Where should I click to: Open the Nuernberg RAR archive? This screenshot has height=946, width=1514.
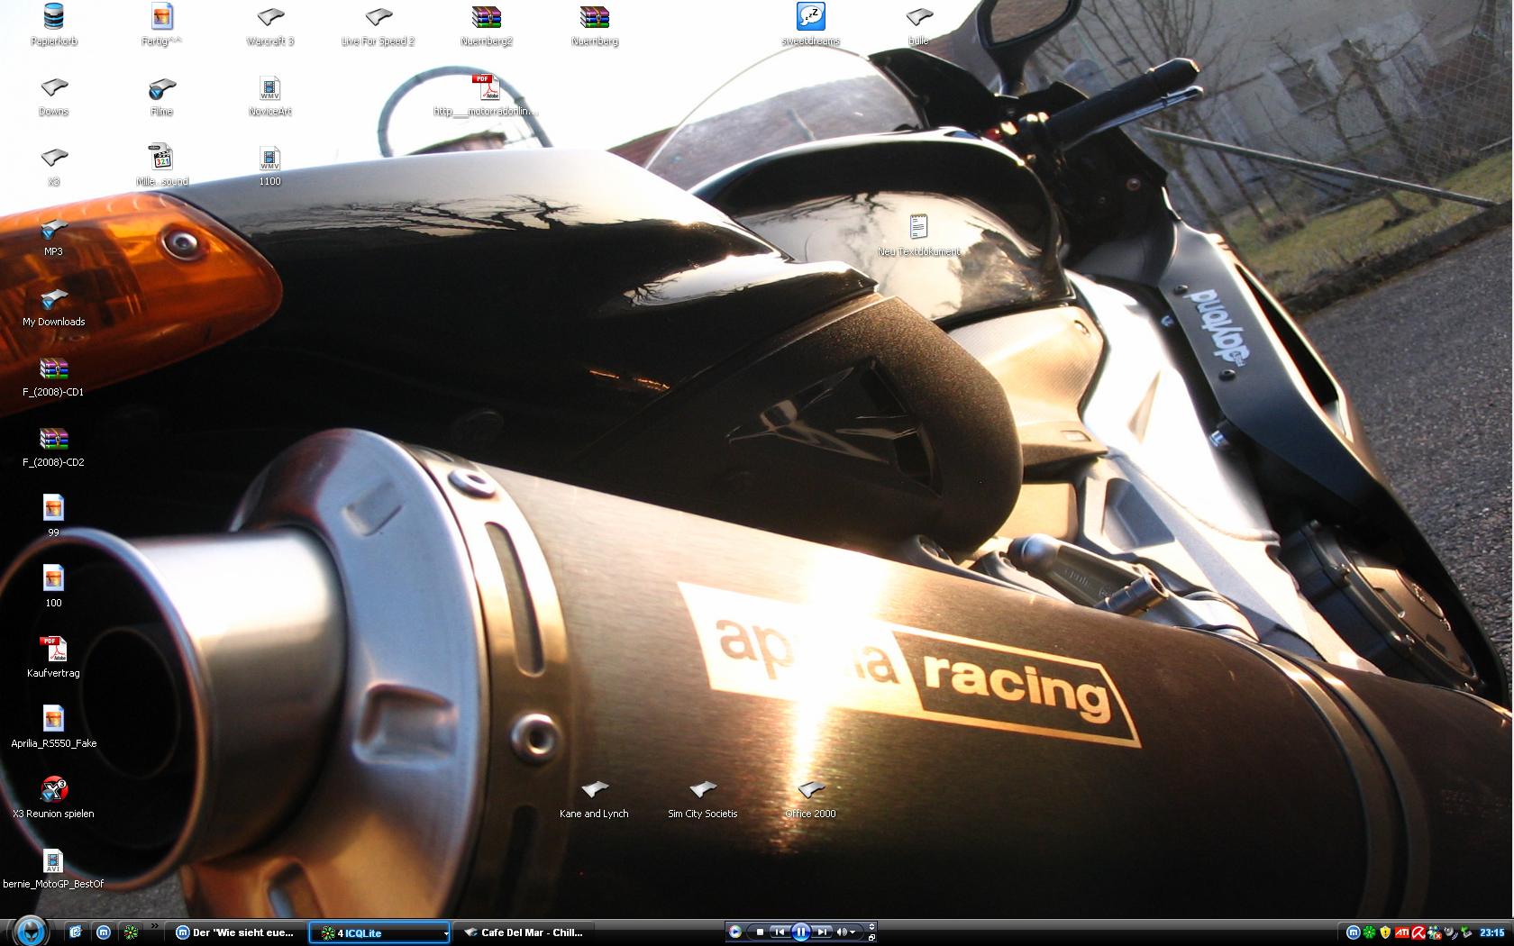tap(594, 25)
